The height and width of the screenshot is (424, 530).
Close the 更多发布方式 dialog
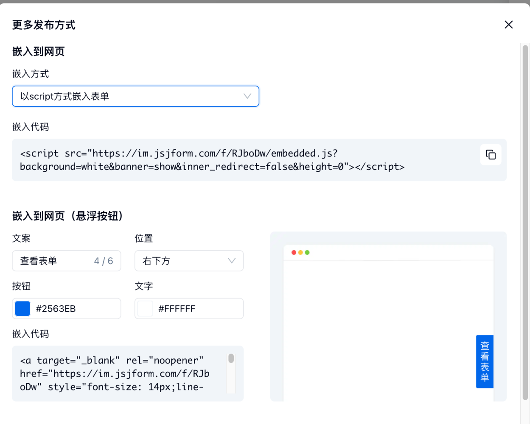[508, 25]
